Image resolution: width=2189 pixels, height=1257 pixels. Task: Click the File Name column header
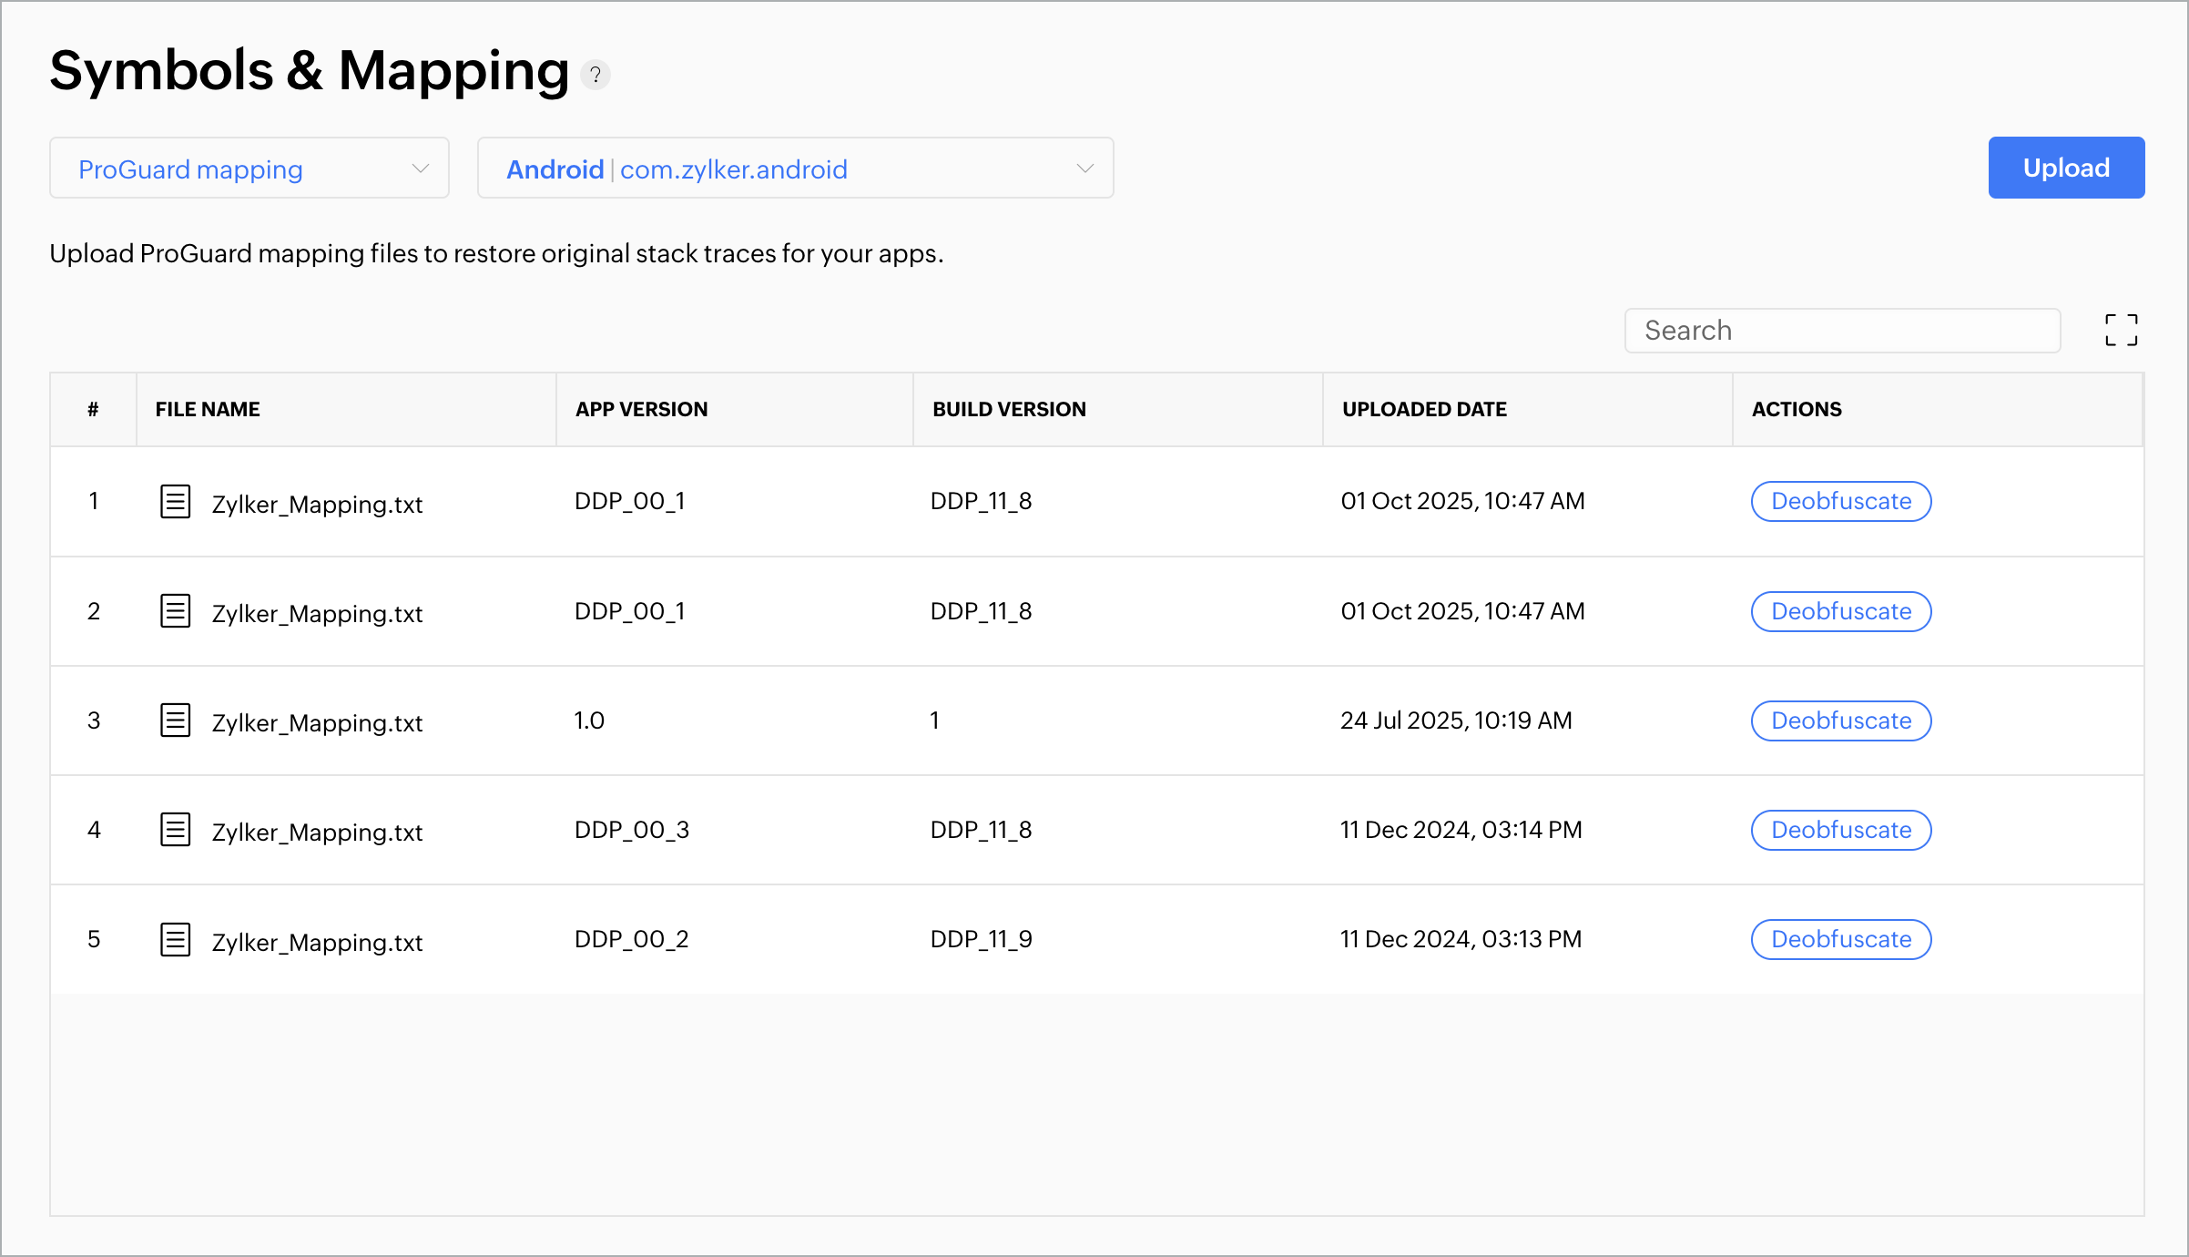[x=208, y=409]
